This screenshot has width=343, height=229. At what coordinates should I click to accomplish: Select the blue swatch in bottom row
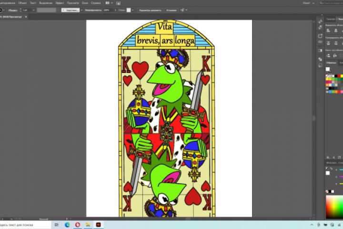pyautogui.click(x=330, y=92)
